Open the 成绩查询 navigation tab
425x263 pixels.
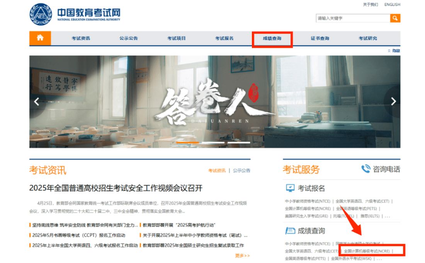pos(273,38)
